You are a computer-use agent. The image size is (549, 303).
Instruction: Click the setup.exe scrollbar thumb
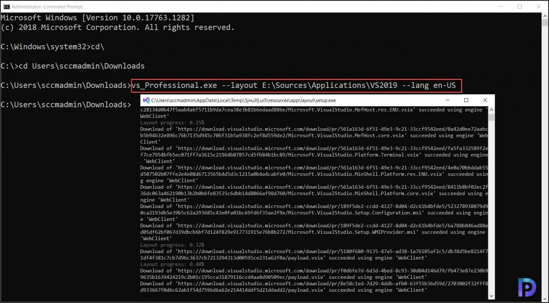(x=491, y=117)
